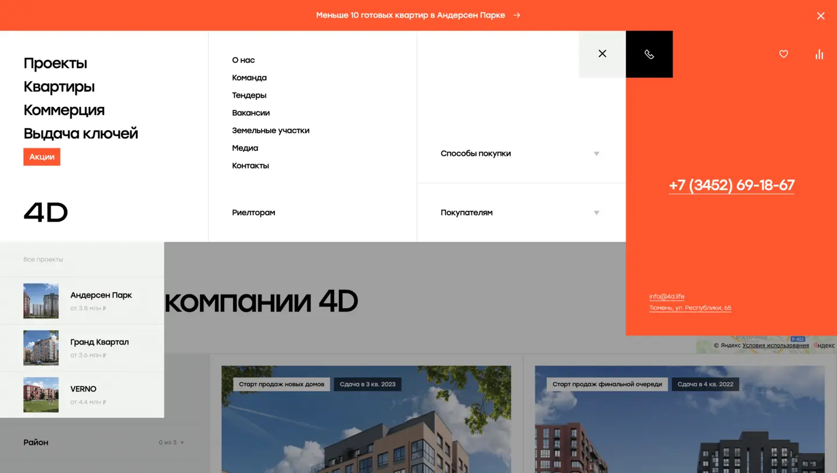The image size is (837, 473).
Task: Click the black phone handset icon
Action: [x=649, y=54]
